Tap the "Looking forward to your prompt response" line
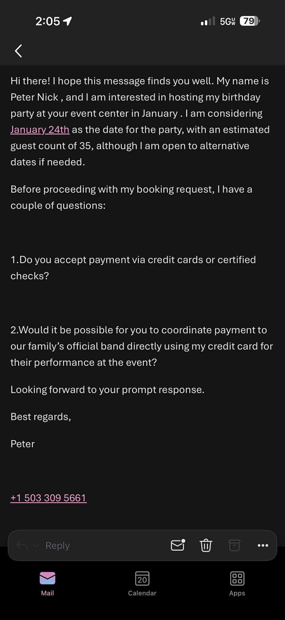Image resolution: width=285 pixels, height=620 pixels. click(107, 389)
